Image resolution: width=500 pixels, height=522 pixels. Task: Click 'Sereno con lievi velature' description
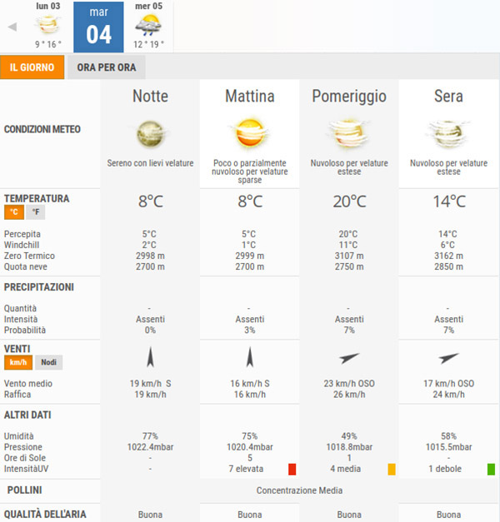point(150,163)
